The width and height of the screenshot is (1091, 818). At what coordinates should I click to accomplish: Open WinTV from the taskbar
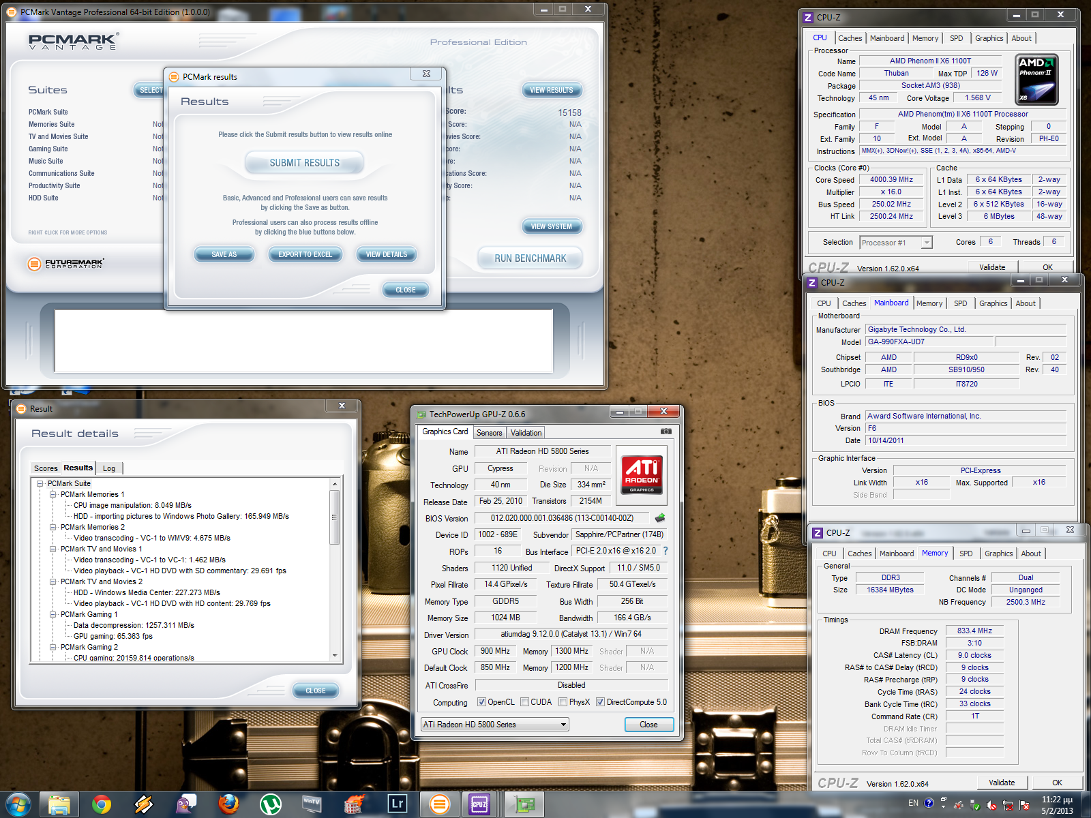click(312, 805)
